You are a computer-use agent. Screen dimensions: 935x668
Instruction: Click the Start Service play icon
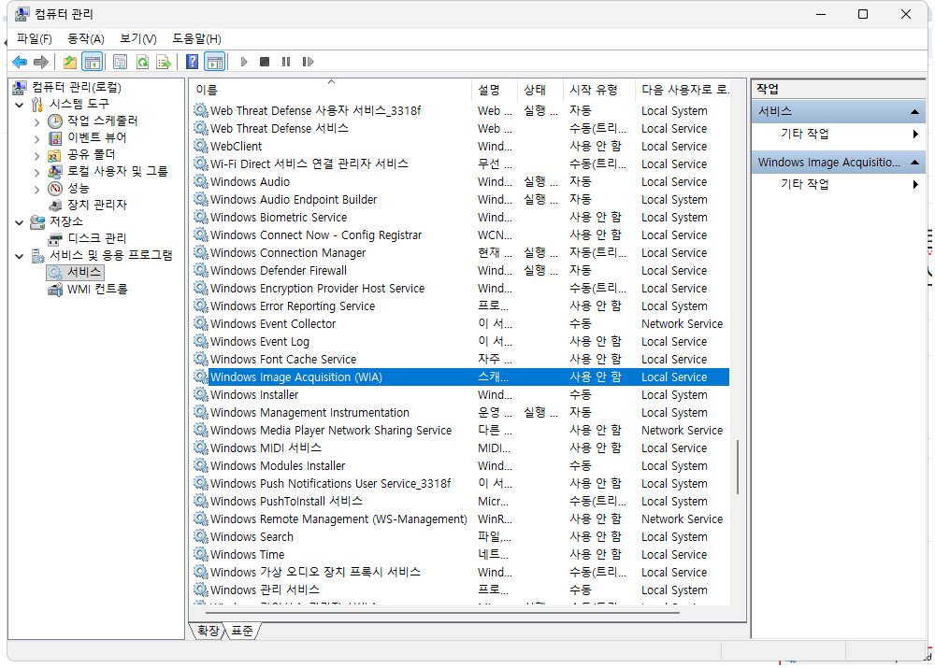pyautogui.click(x=244, y=62)
